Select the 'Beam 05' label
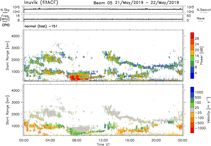211x146 pixels. click(103, 3)
